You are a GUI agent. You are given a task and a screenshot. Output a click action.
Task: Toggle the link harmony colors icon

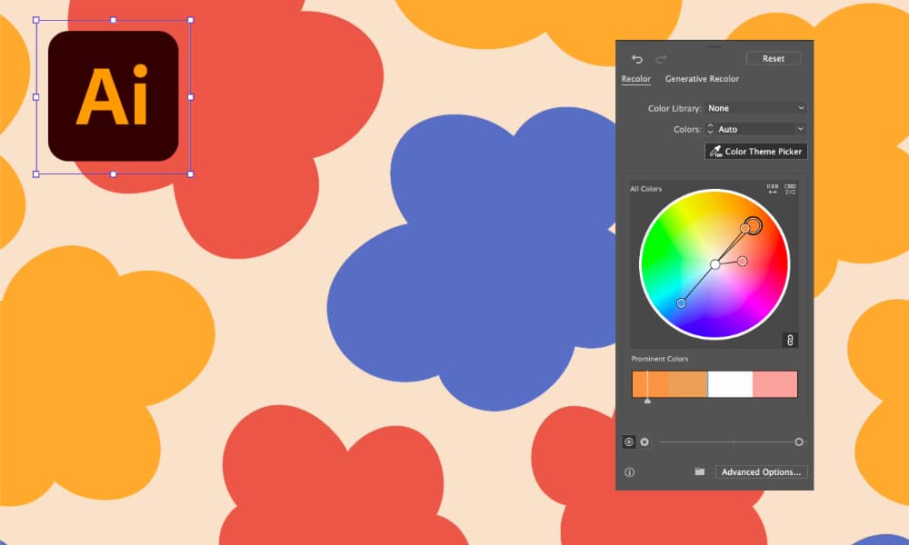(x=790, y=340)
